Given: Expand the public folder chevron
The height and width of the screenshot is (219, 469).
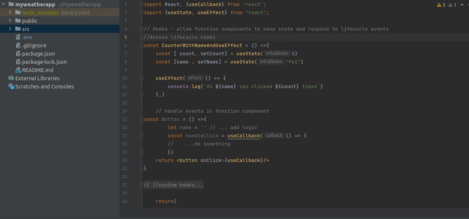Looking at the screenshot, I should point(11,21).
